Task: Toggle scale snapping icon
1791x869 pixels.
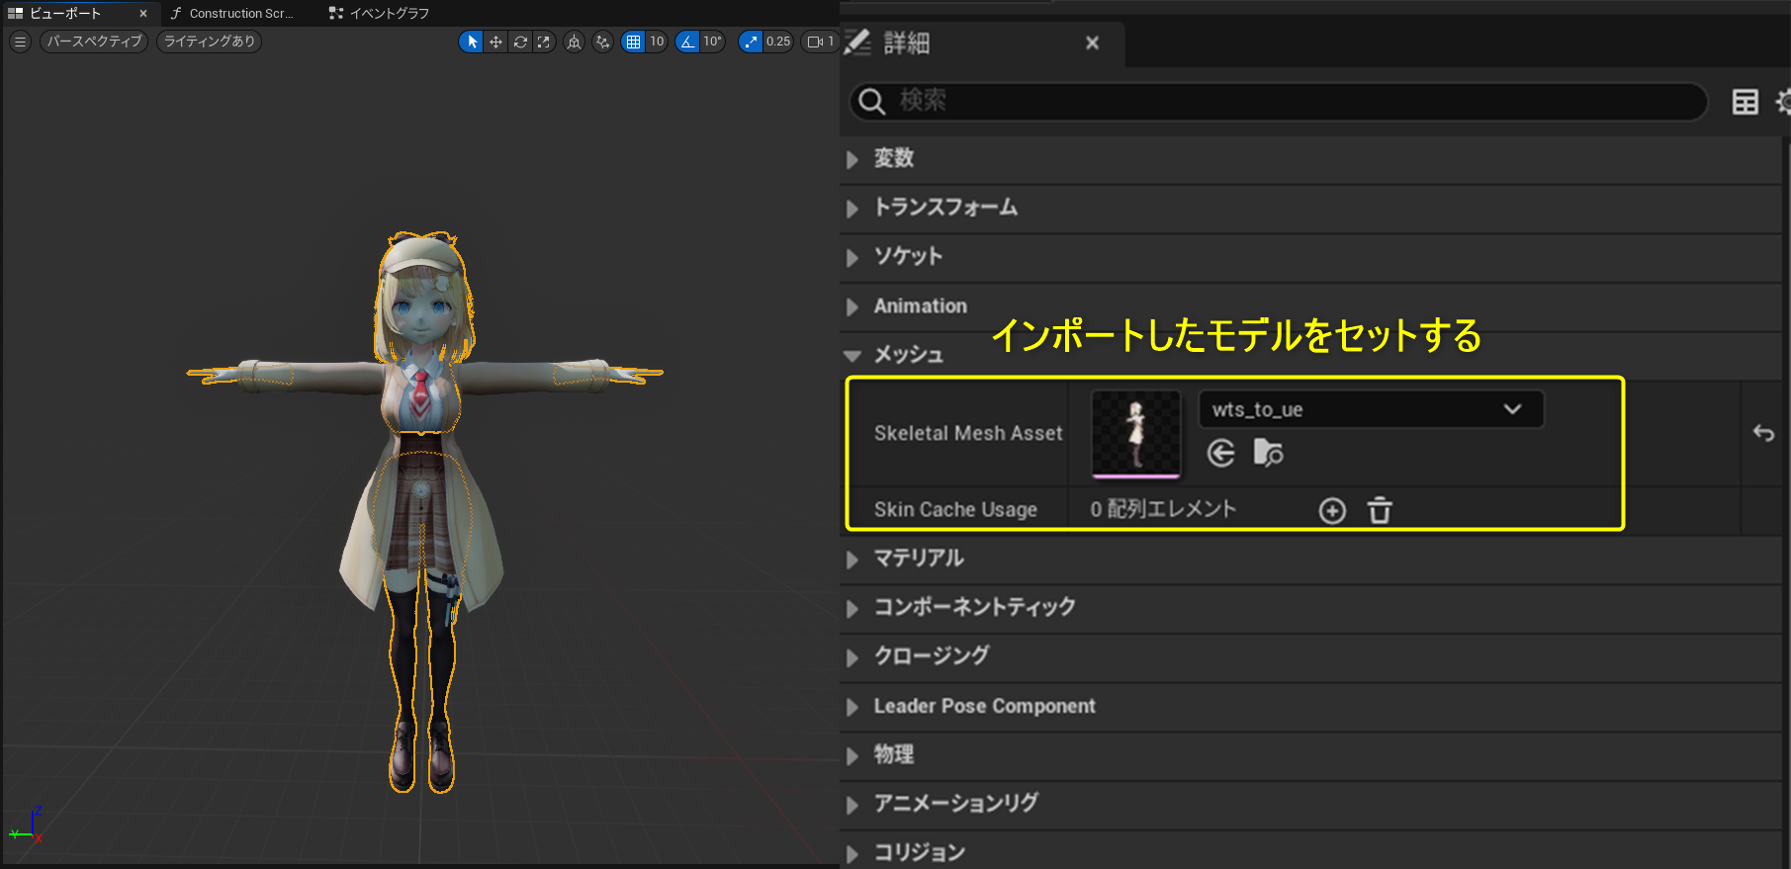Action: (751, 42)
